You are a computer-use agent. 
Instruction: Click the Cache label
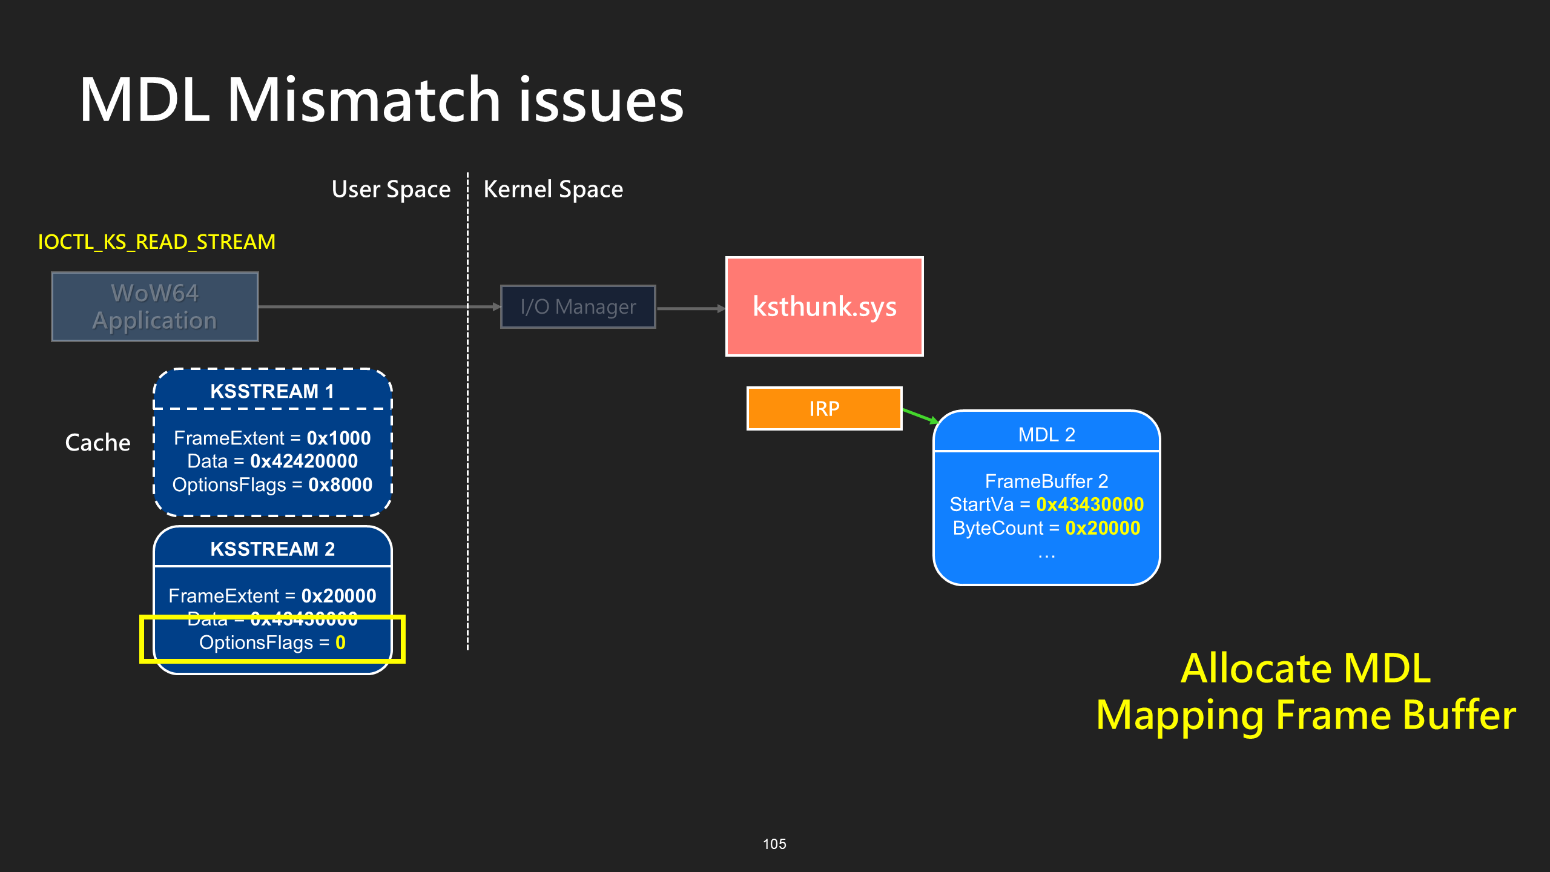click(97, 443)
